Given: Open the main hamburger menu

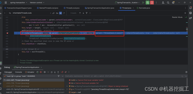Looking at the screenshot, I should [x=6, y=3].
